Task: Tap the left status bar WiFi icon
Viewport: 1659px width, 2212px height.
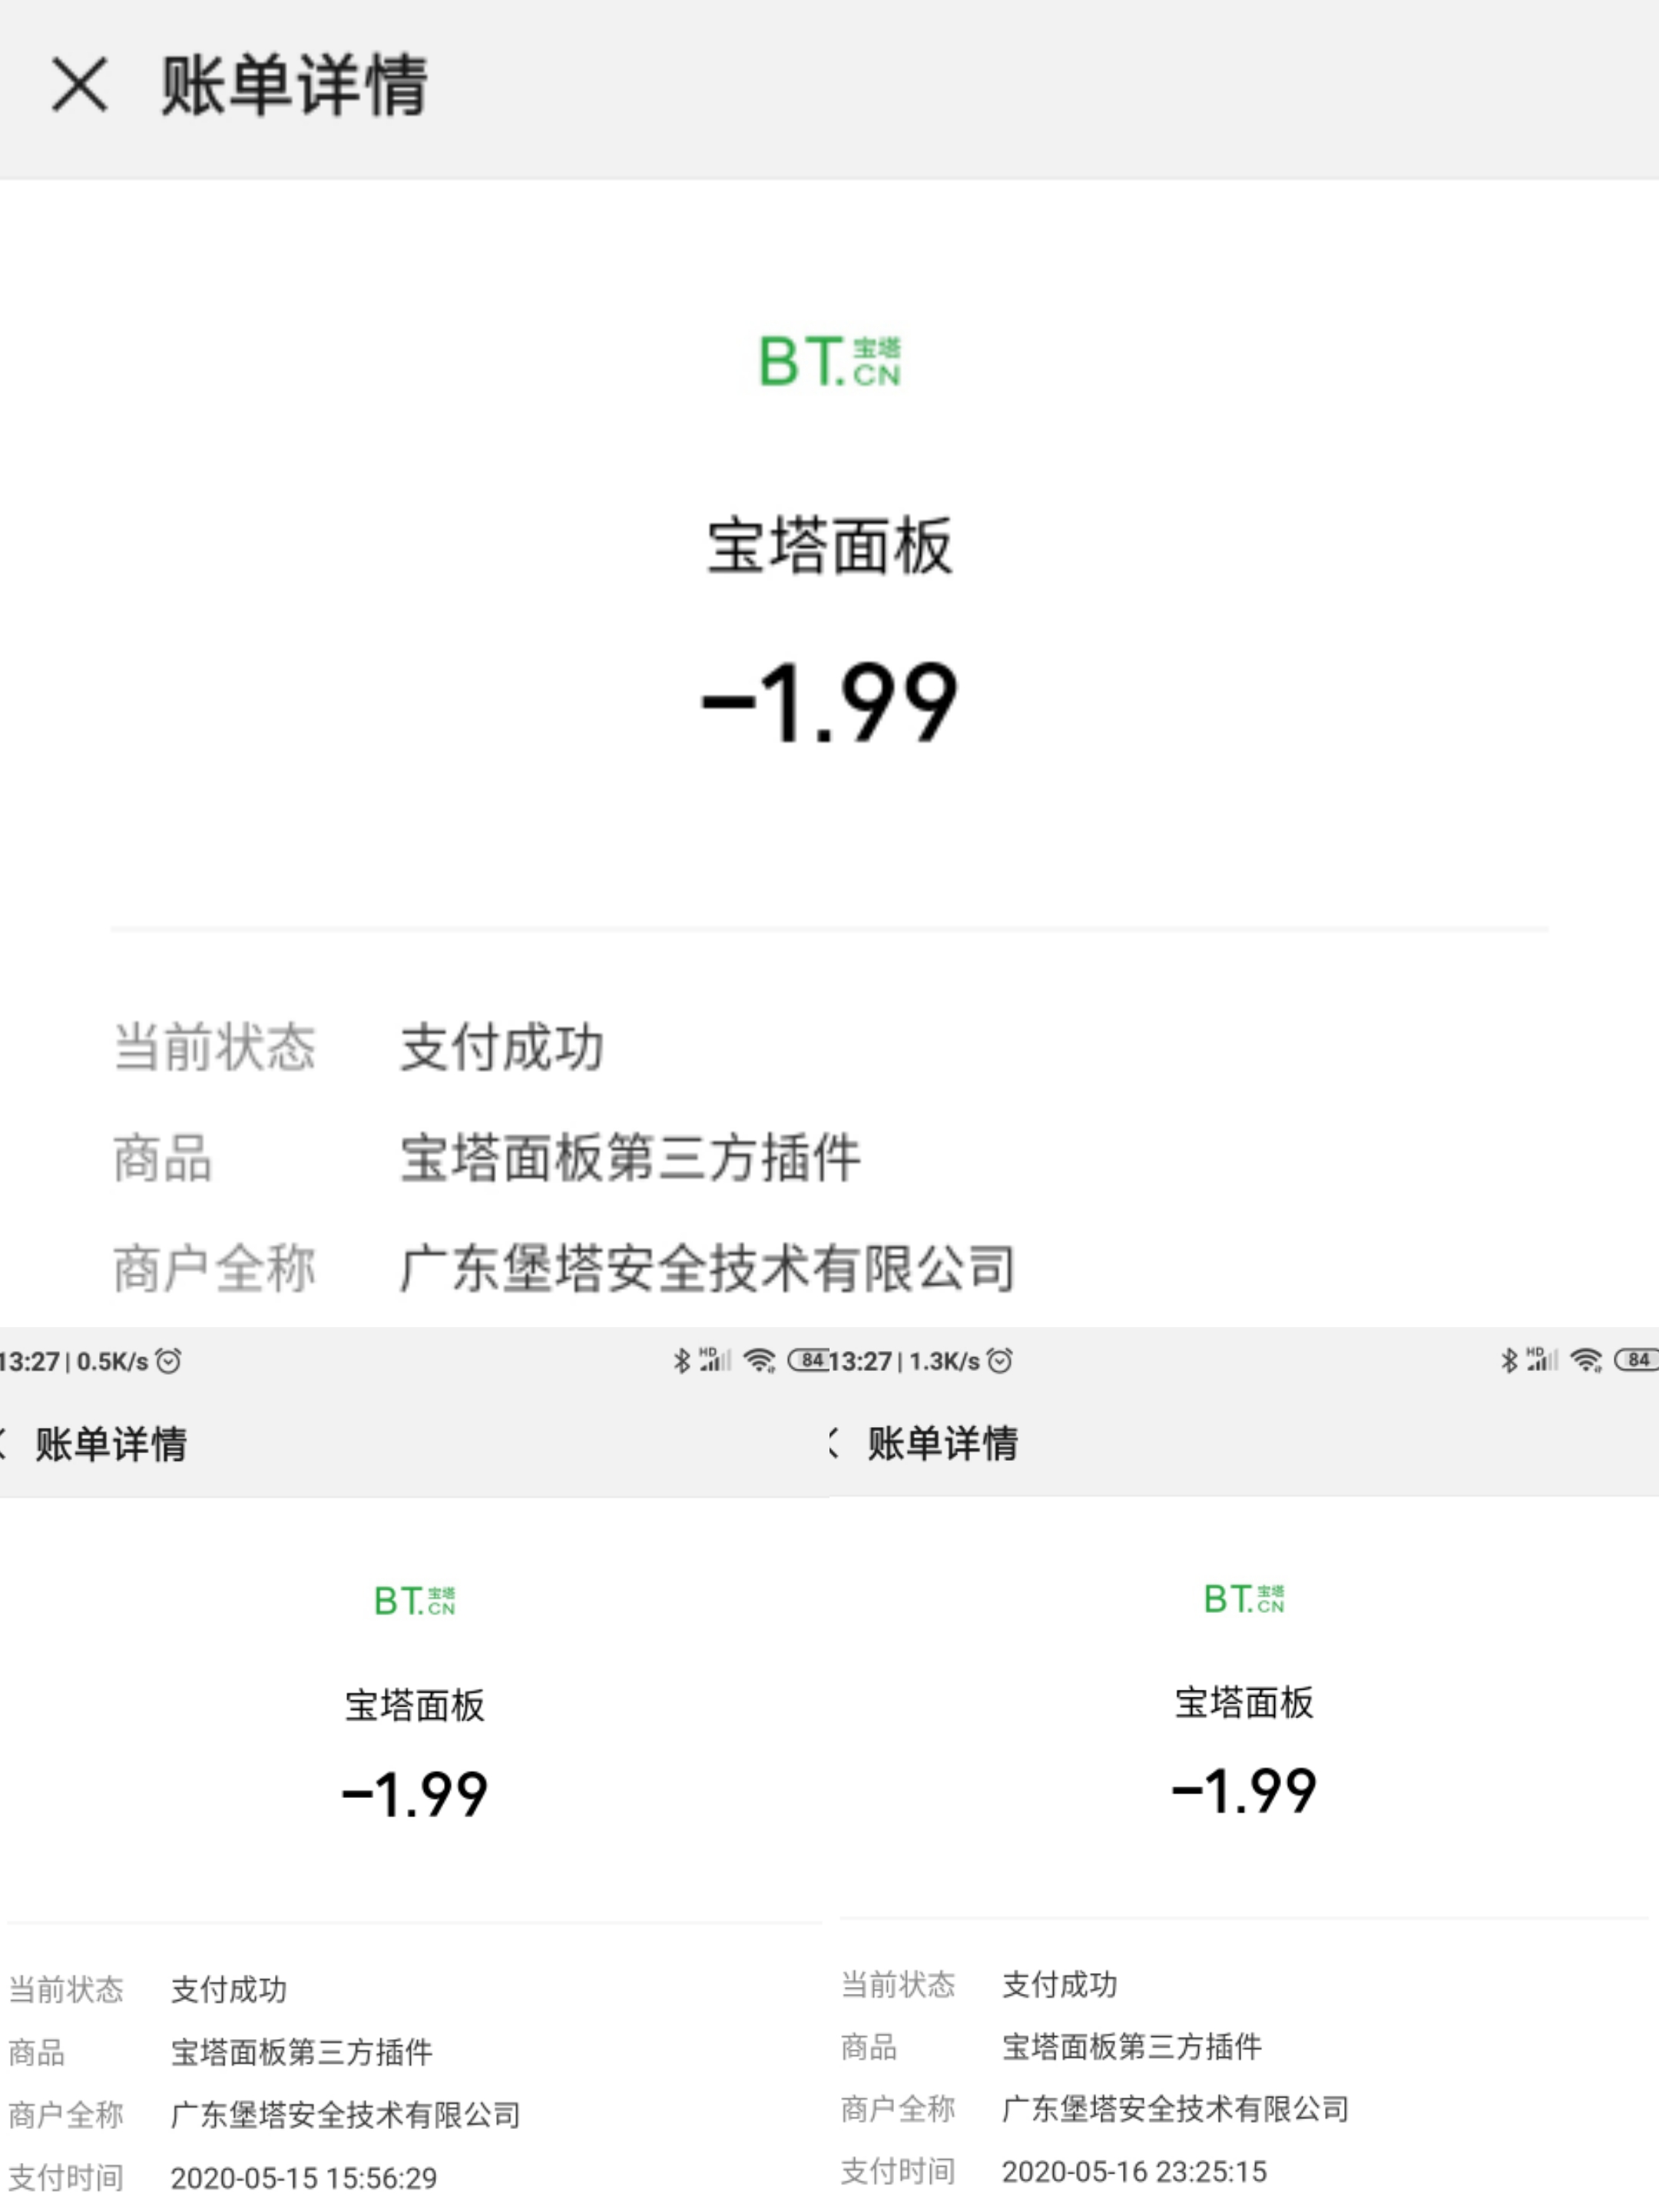Action: [x=760, y=1360]
